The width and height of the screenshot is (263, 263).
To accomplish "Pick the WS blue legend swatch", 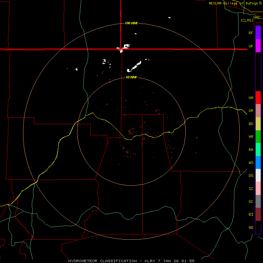I will [x=258, y=162].
